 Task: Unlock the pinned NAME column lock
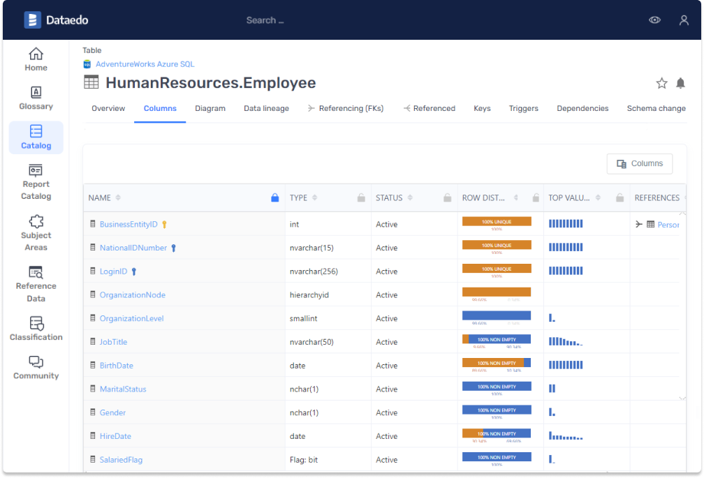click(275, 197)
